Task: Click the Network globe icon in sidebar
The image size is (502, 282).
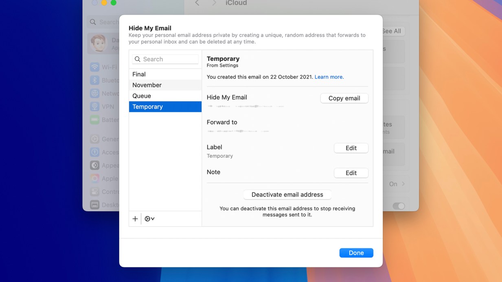Action: click(x=94, y=93)
